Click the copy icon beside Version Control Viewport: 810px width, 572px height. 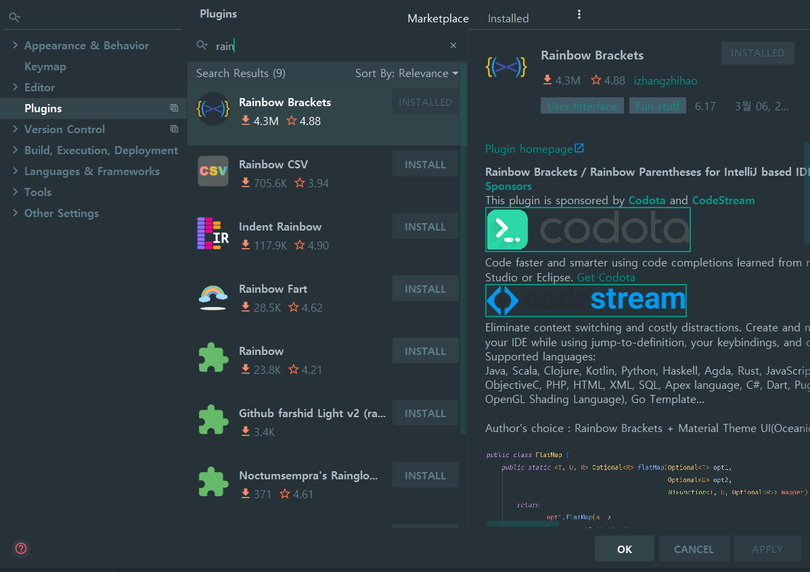click(174, 129)
